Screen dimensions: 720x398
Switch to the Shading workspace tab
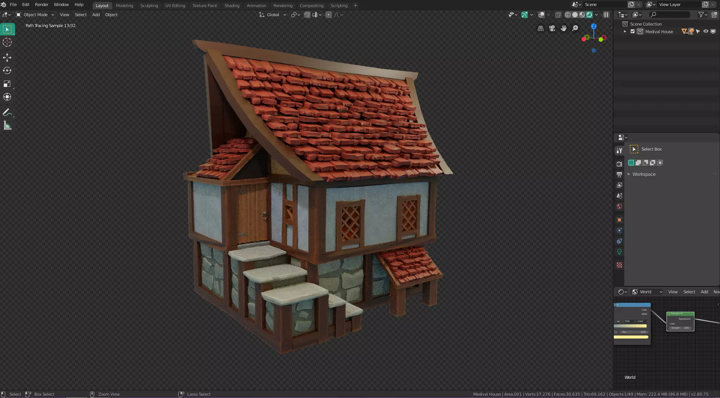232,6
